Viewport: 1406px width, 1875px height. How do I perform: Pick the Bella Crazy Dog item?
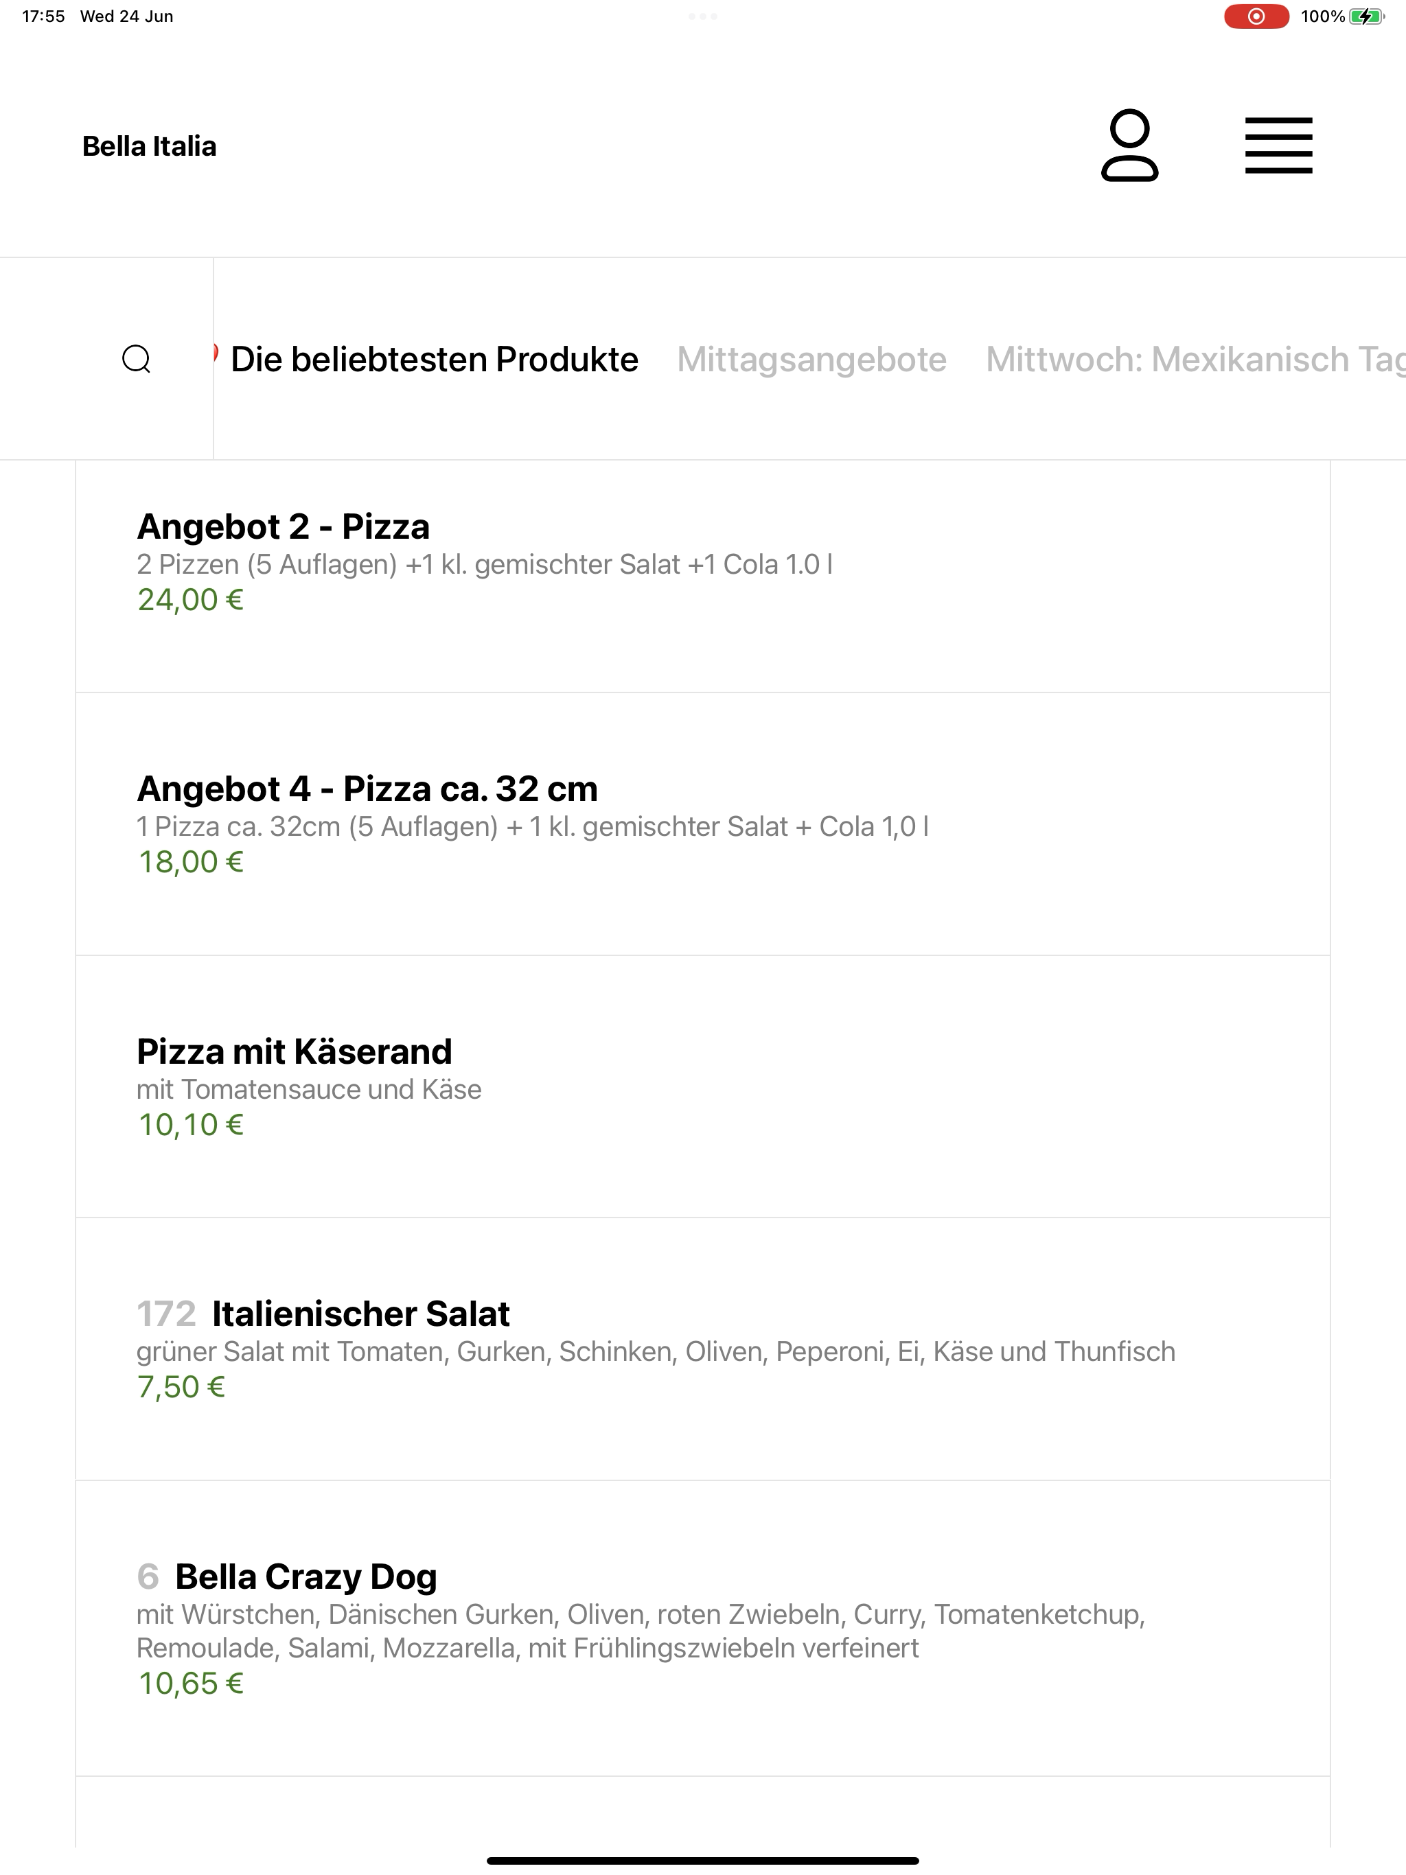pos(702,1629)
